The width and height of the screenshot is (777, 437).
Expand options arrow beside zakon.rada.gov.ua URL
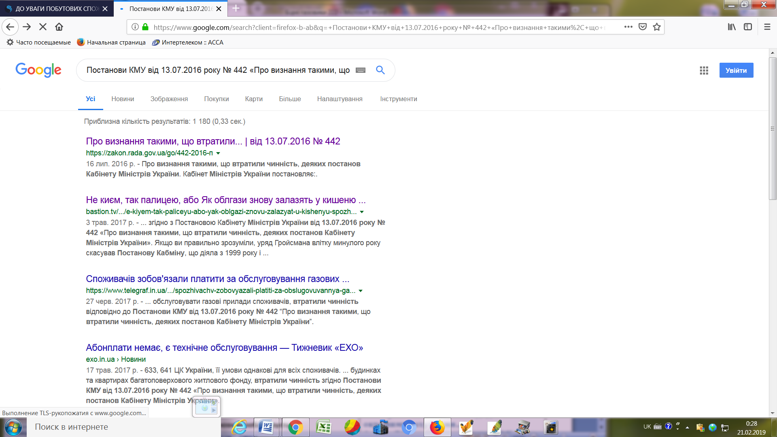[x=218, y=153]
